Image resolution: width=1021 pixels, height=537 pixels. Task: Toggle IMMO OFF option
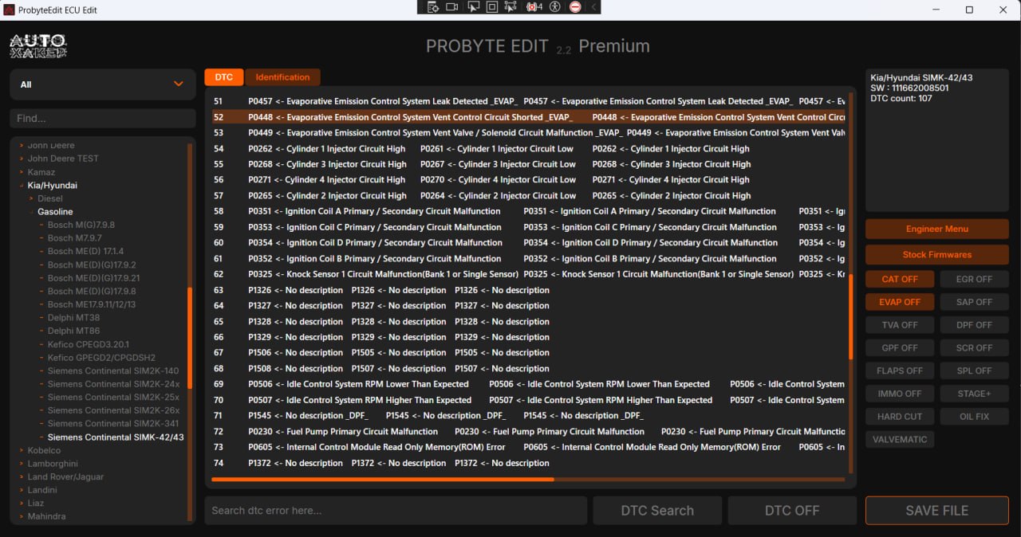(x=900, y=394)
